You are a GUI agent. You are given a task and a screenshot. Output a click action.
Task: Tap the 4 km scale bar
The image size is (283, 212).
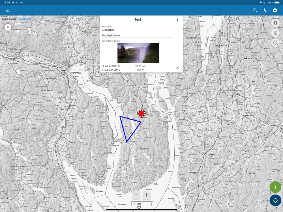pyautogui.click(x=141, y=204)
